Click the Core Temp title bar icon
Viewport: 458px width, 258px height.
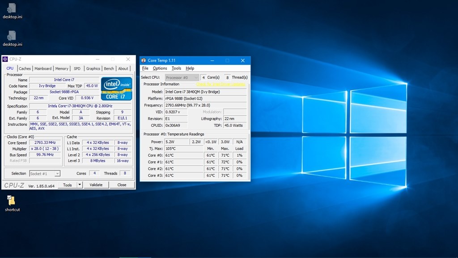click(144, 60)
